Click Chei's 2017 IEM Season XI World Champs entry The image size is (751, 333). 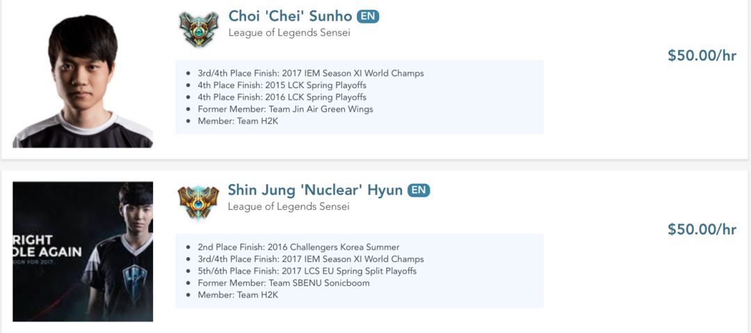(310, 73)
